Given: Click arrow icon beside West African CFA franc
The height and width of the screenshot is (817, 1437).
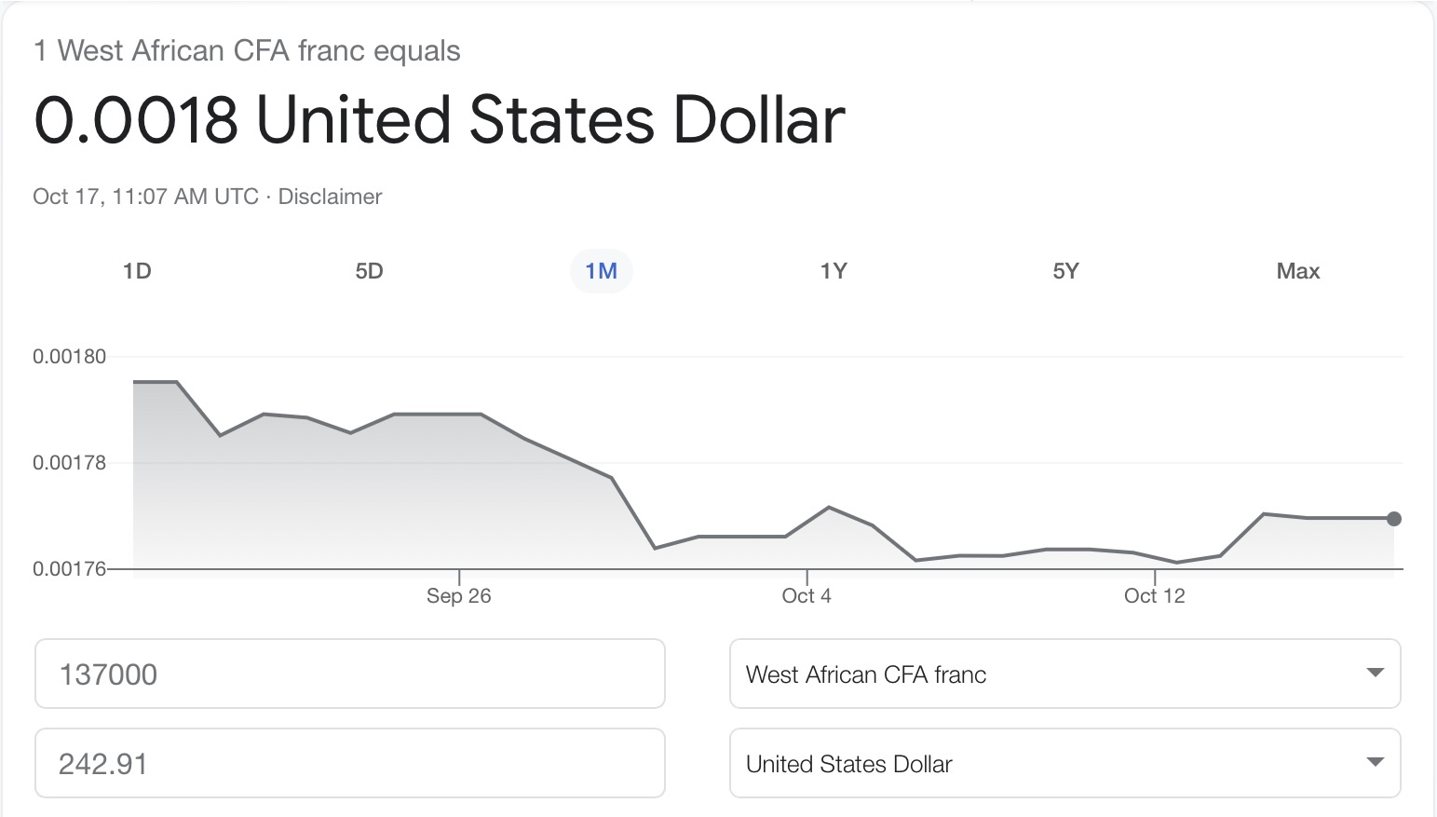Looking at the screenshot, I should [1375, 673].
